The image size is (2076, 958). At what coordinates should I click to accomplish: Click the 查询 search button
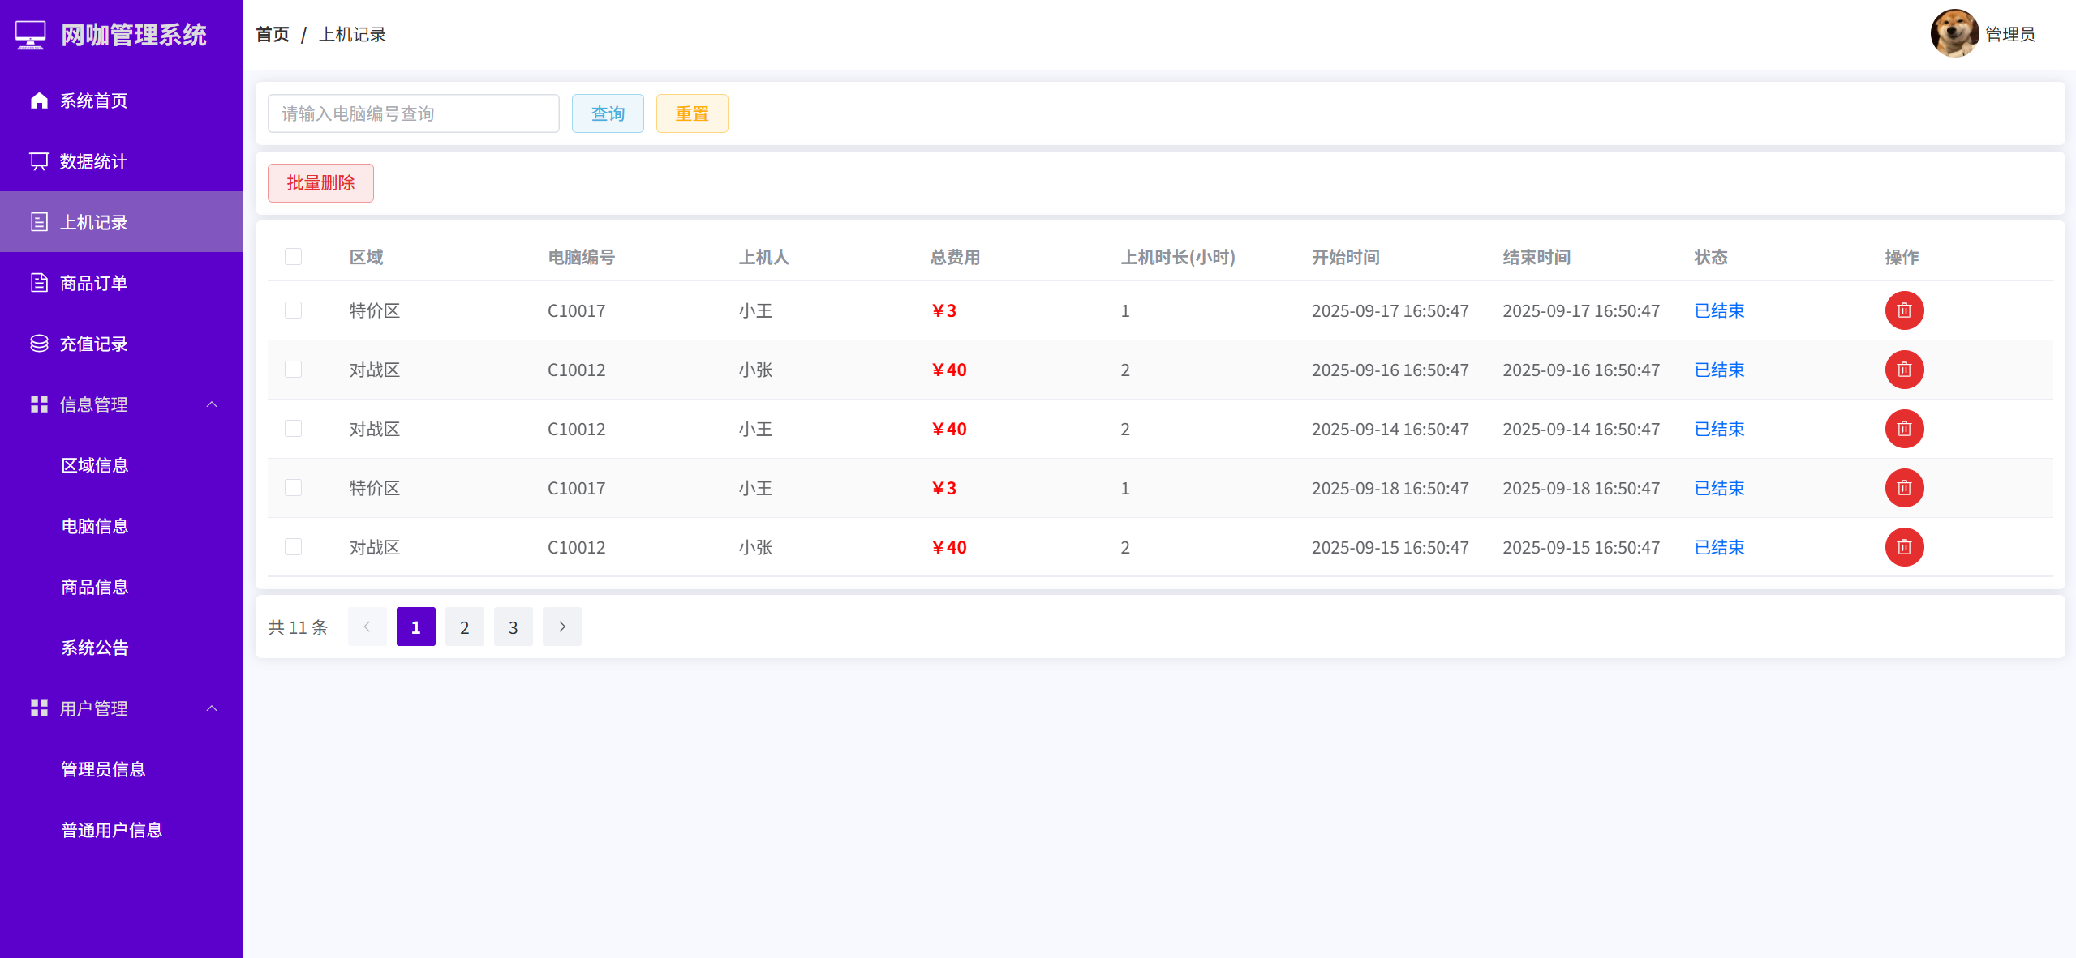pos(607,113)
